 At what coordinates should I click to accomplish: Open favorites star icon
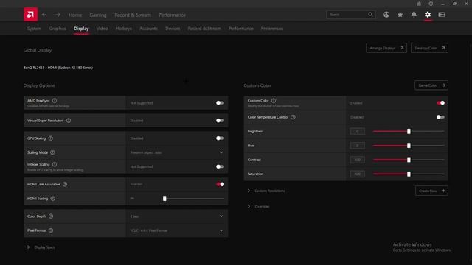tap(400, 15)
